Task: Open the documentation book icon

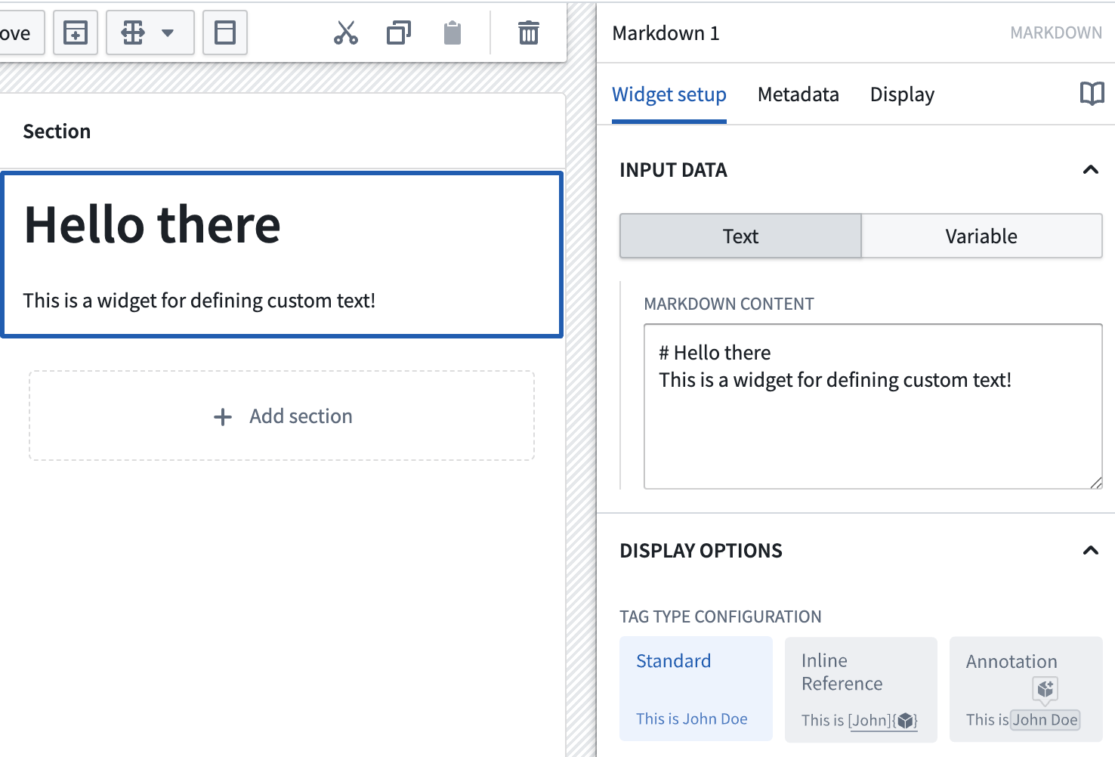Action: click(1092, 94)
